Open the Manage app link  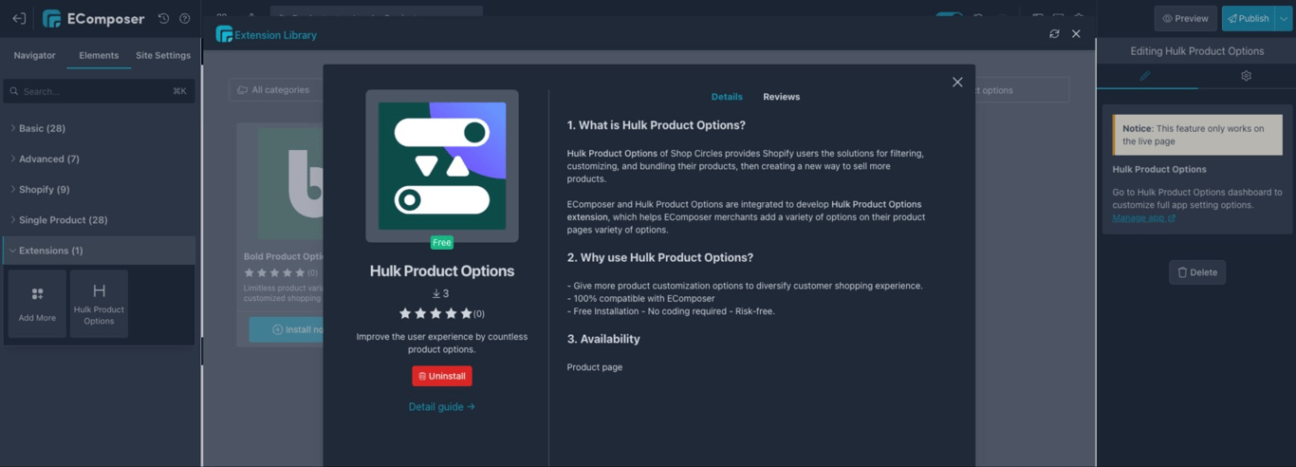[x=1144, y=218]
